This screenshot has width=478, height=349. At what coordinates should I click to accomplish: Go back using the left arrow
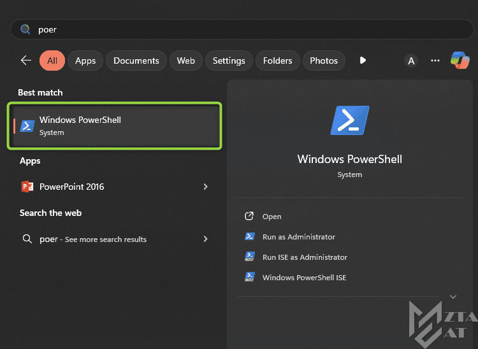pos(26,61)
